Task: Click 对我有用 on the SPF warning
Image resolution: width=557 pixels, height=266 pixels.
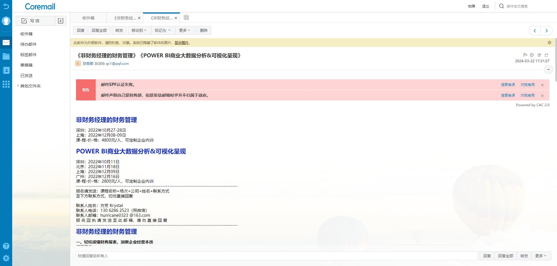Action: (x=527, y=85)
